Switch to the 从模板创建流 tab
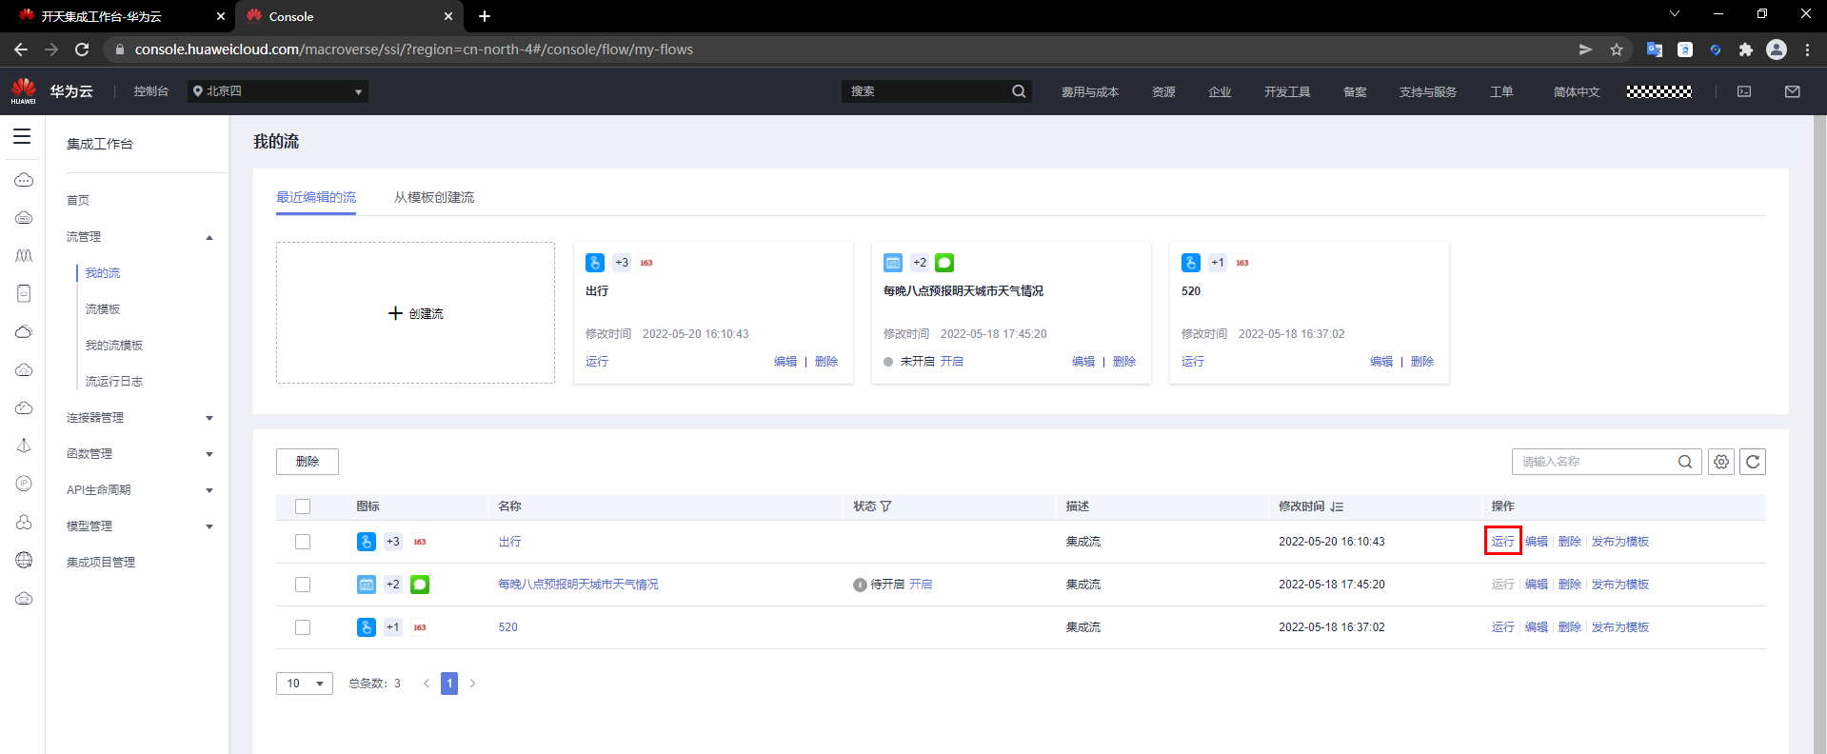Screen dimensions: 1827x754 (x=434, y=197)
